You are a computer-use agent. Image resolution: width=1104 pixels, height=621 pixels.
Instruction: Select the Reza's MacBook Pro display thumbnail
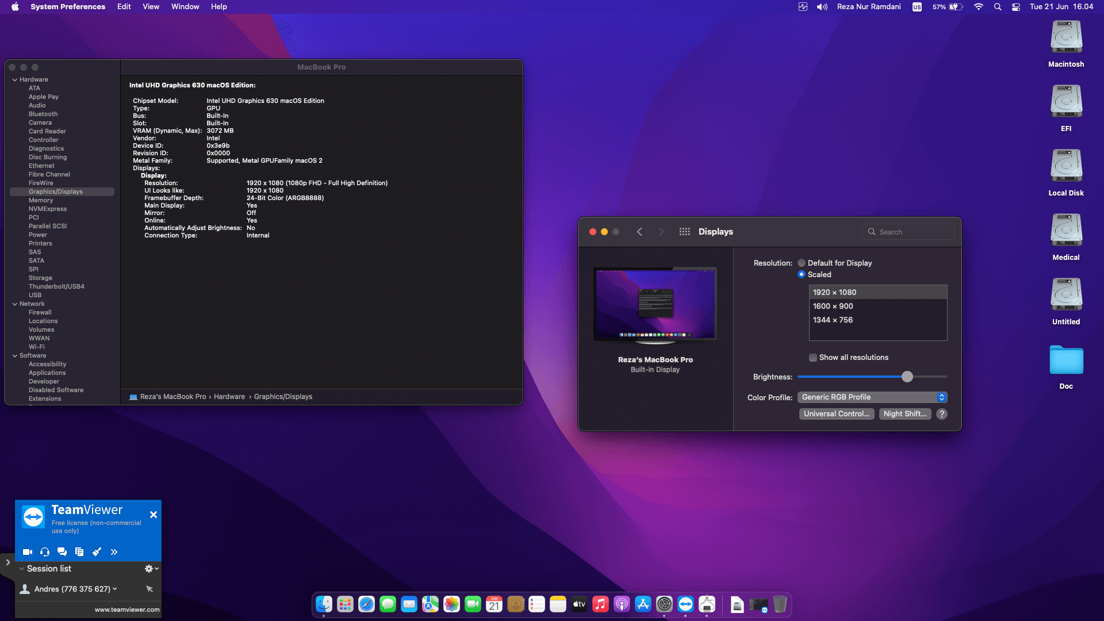pos(655,305)
